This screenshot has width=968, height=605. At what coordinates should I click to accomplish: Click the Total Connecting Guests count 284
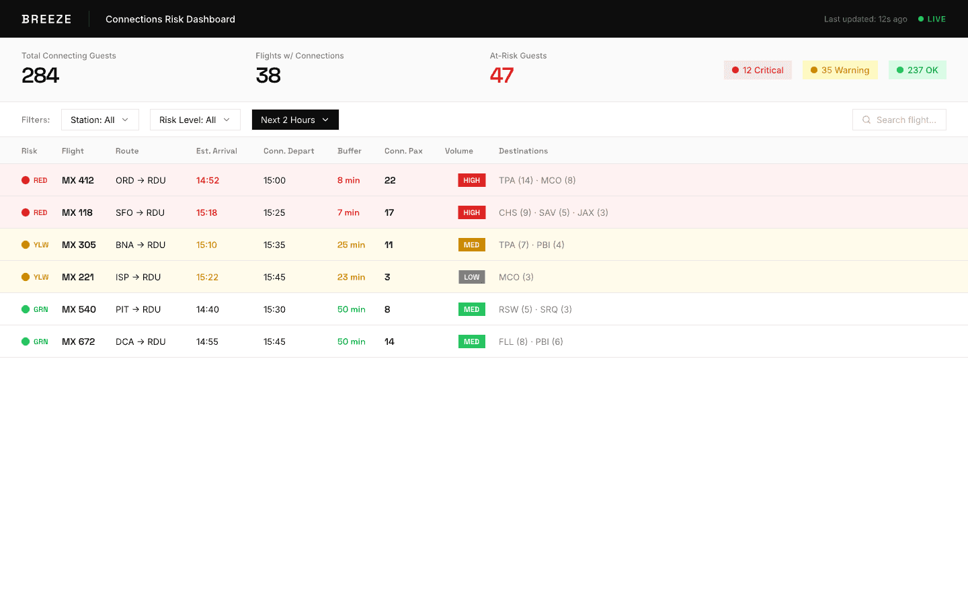[x=40, y=75]
